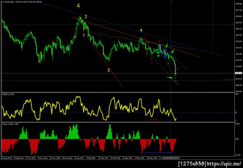Viewport: 243px width, 168px height.
Task: Select the yellow wave label 4 above May peak
Action: click(141, 30)
